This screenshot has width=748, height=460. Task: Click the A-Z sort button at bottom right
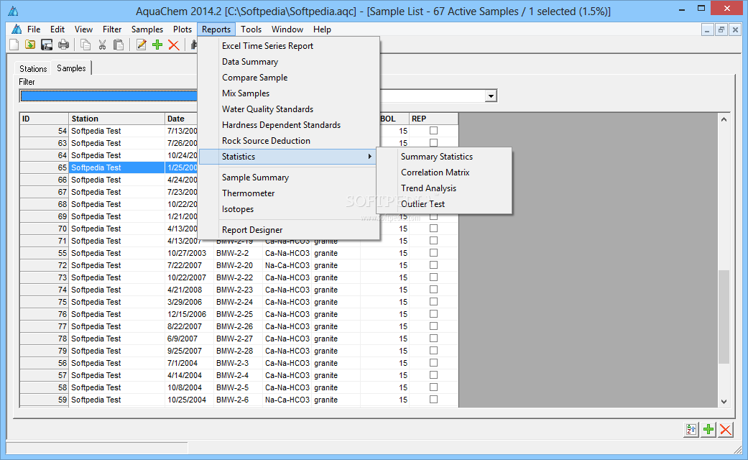(x=691, y=430)
